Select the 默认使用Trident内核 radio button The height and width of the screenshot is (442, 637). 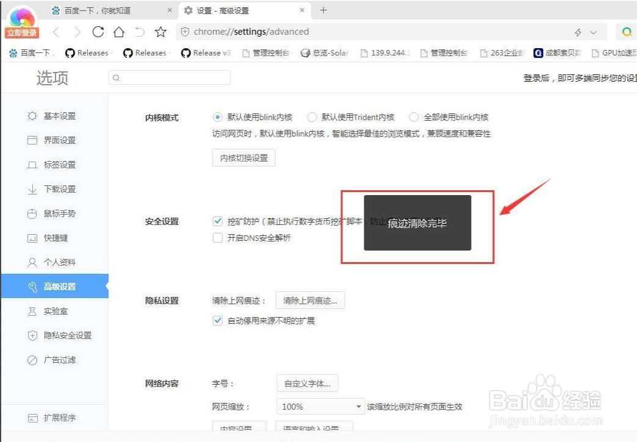(312, 117)
